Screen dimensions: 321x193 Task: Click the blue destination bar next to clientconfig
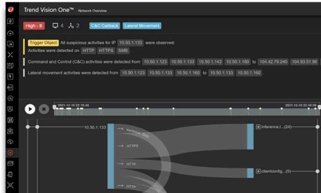point(250,173)
